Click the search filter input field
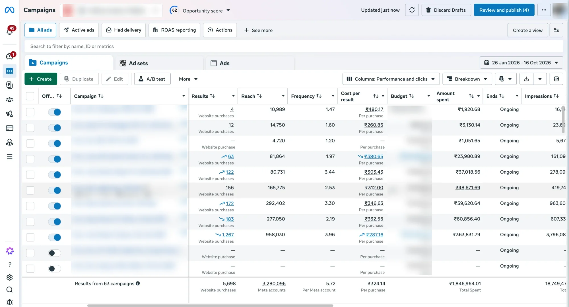569x307 pixels. click(x=294, y=46)
